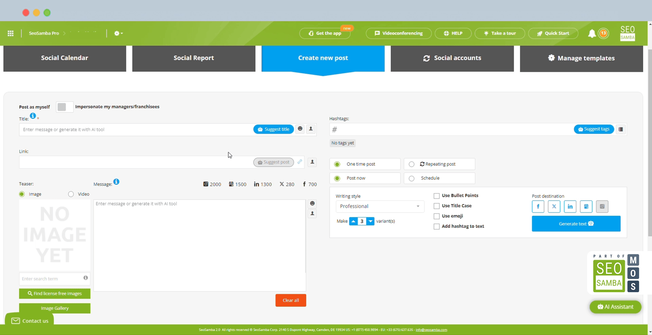Select the Repeating post radio button

tap(412, 164)
